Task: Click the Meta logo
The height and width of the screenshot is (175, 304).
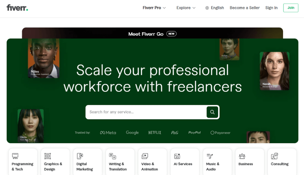Action: (108, 133)
